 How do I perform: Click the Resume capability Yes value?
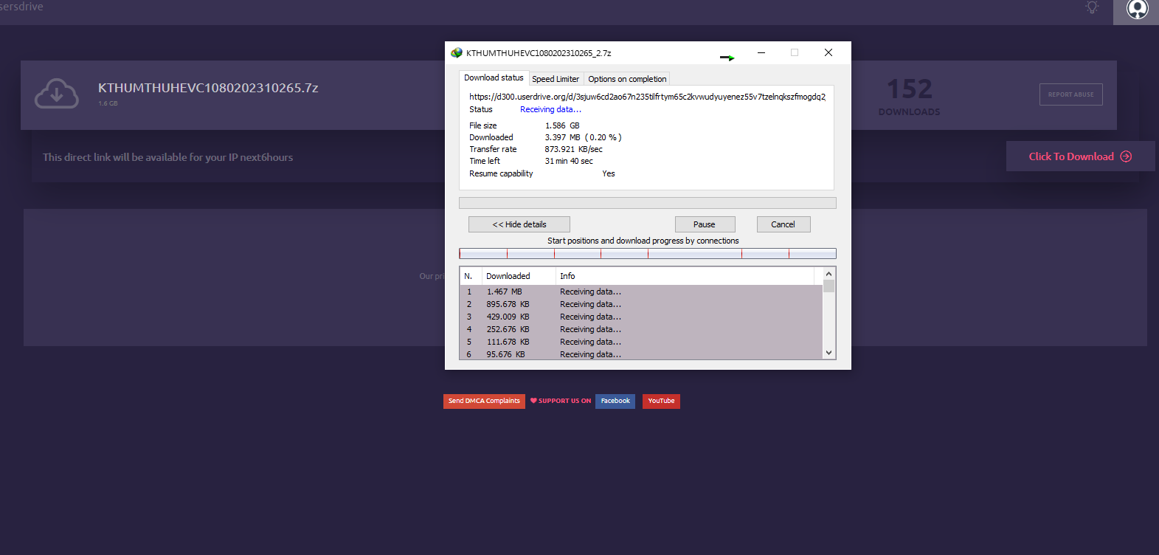pos(609,173)
